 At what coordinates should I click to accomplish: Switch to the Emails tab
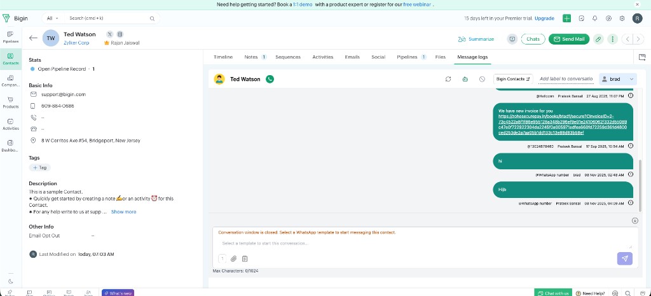pyautogui.click(x=352, y=57)
